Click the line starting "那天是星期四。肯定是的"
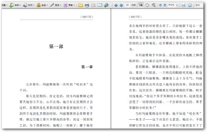Image resolution: width=207 pixels, height=132 pixels. pos(59,96)
